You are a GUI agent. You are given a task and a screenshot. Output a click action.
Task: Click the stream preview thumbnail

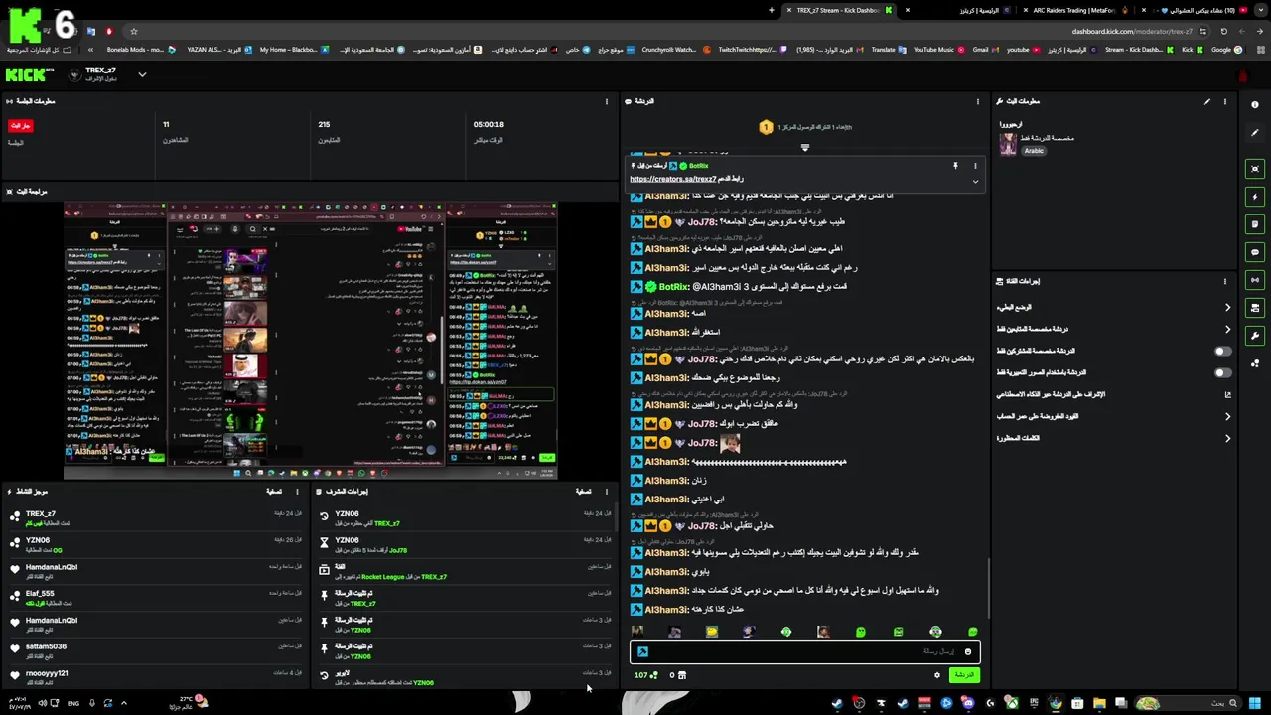pyautogui.click(x=310, y=341)
